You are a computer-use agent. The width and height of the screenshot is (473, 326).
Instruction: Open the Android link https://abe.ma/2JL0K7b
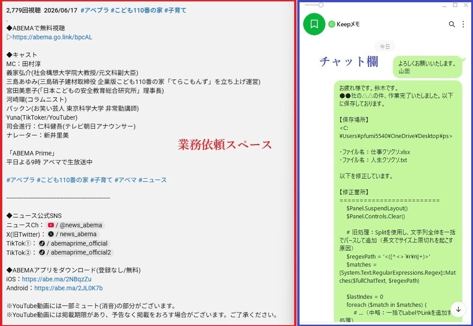coord(68,288)
